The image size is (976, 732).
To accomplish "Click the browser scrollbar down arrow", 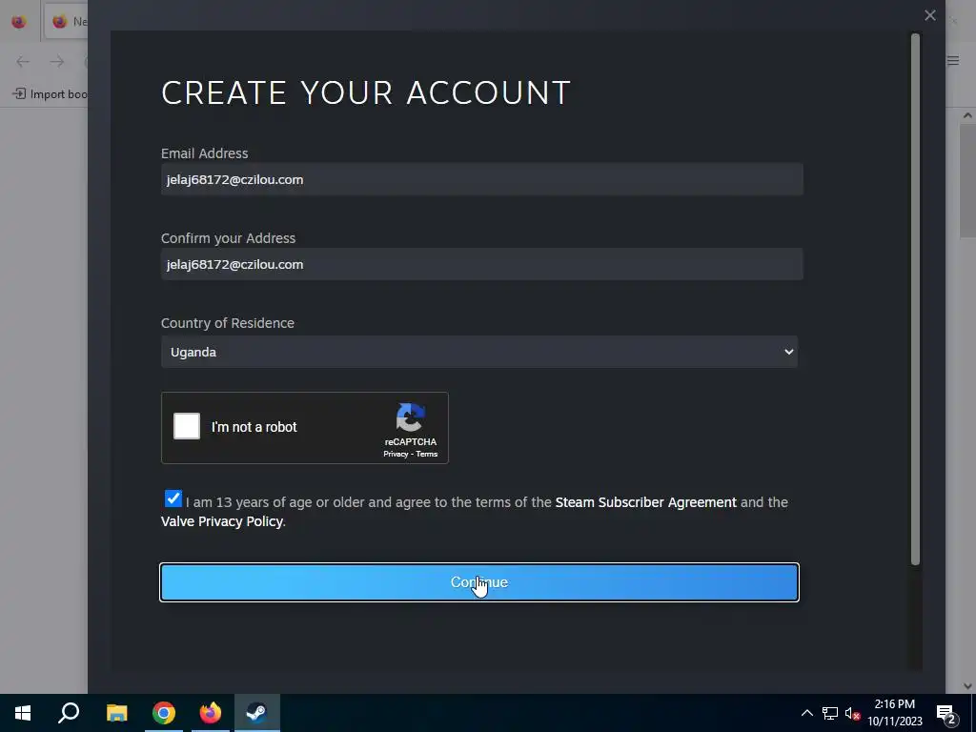I will [967, 686].
